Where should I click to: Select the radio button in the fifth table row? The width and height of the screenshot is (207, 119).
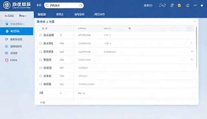(x=41, y=68)
